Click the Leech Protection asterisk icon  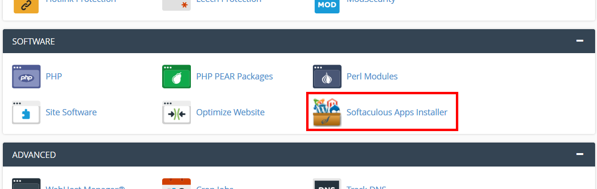[x=177, y=5]
